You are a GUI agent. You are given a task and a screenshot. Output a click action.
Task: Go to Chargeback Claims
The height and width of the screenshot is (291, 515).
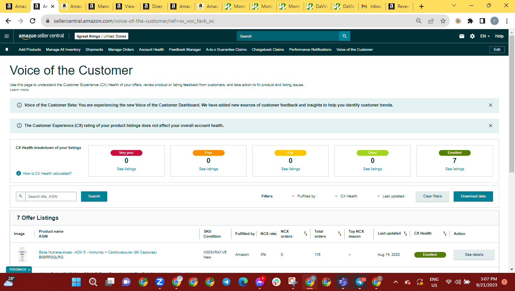tap(268, 50)
